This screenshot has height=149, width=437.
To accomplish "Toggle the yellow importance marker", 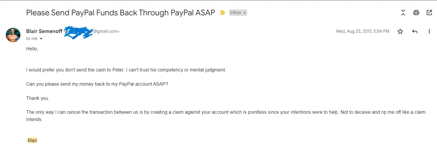I will coord(222,13).
